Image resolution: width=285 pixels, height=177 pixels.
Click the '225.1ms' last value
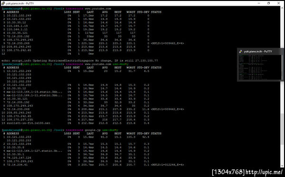[87, 43]
